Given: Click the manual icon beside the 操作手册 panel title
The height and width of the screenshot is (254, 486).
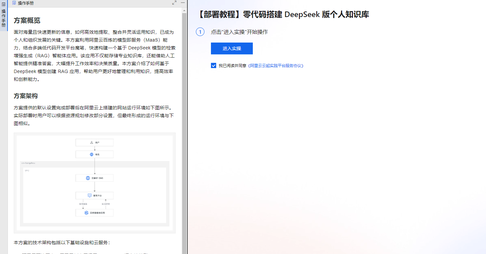Looking at the screenshot, I should [14, 3].
